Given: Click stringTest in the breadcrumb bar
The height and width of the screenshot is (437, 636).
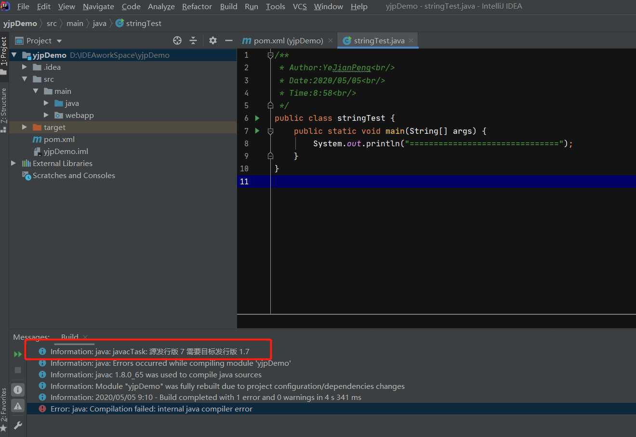Looking at the screenshot, I should coord(139,23).
